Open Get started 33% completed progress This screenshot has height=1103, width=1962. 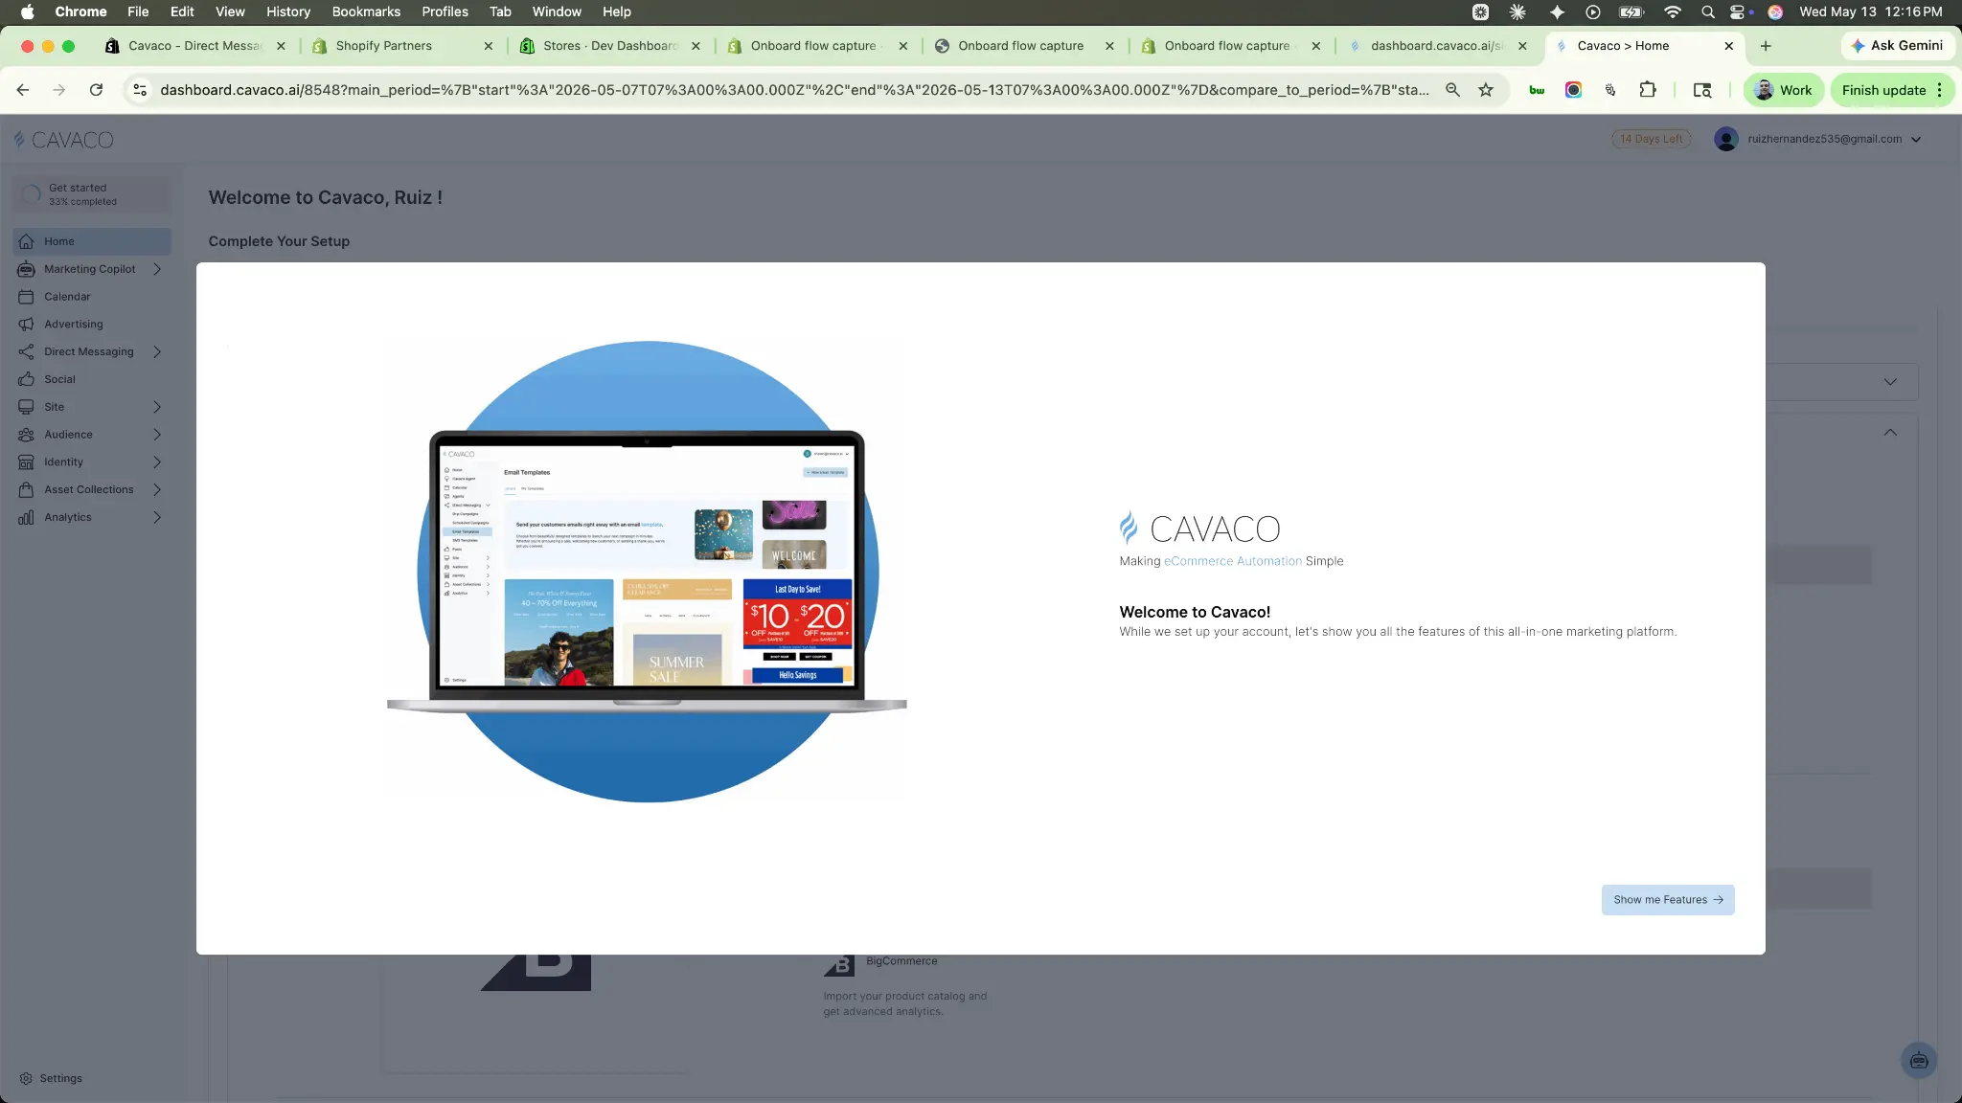[x=93, y=194]
